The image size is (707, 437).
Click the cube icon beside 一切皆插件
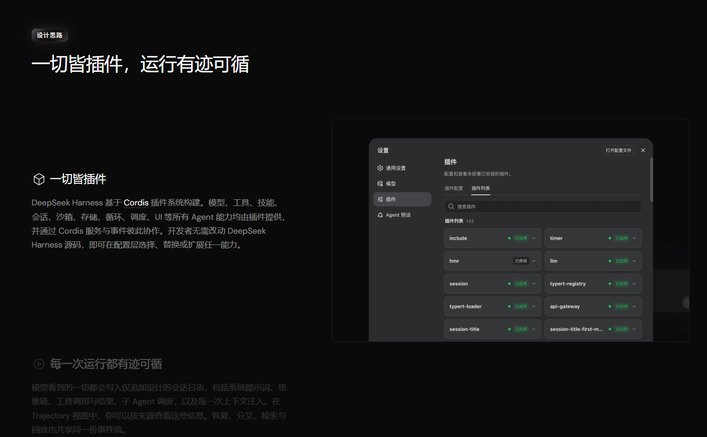click(39, 179)
